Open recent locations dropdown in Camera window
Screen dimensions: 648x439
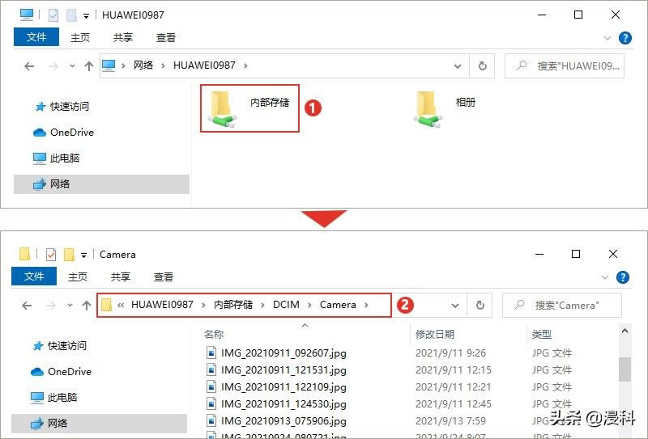pyautogui.click(x=70, y=306)
